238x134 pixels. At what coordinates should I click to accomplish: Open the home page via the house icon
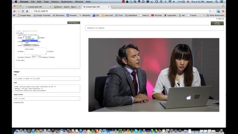click(x=27, y=11)
